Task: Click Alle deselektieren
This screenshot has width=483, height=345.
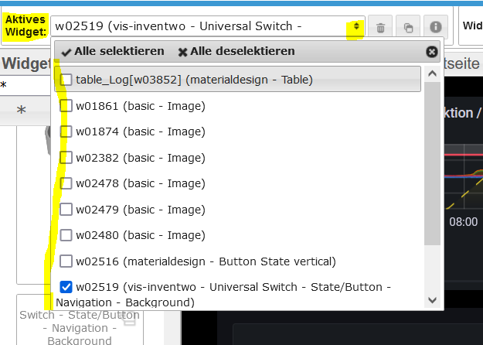Action: click(236, 51)
